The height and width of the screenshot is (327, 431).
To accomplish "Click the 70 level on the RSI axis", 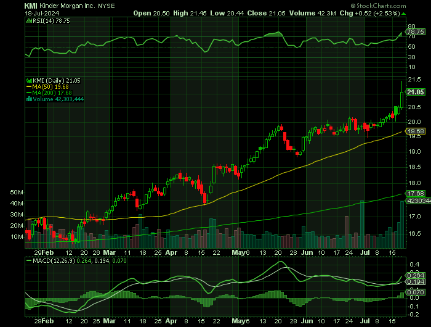I will pyautogui.click(x=411, y=36).
